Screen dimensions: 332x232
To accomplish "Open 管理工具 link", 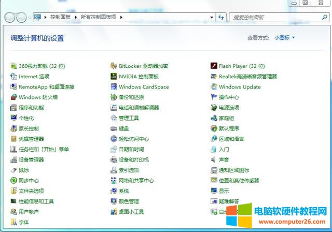I will coord(129,118).
